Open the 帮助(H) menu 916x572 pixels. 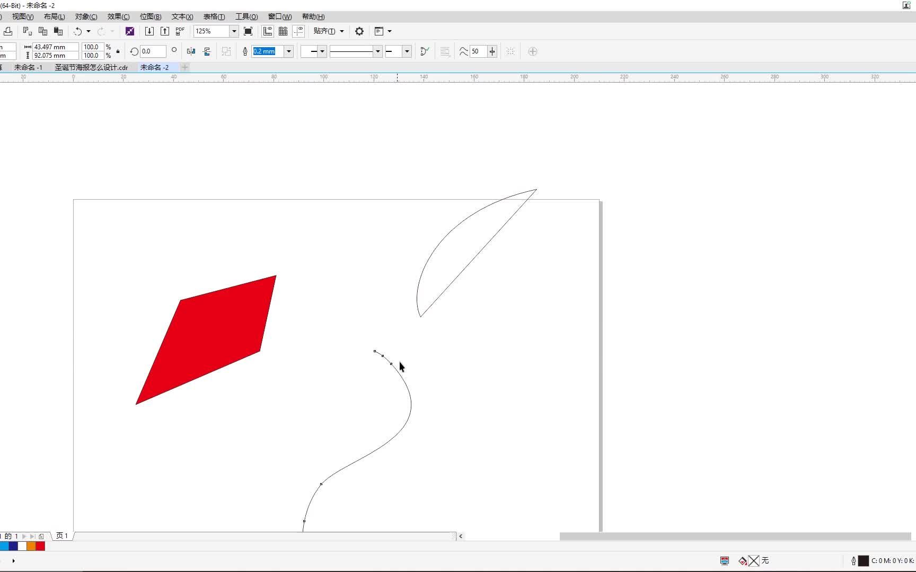tap(313, 17)
